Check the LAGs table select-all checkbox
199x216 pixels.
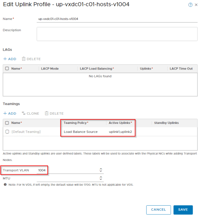[x=7, y=68]
